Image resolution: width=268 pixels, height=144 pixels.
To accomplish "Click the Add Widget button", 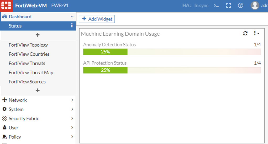I will 97,19.
